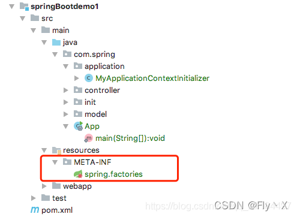Collapse the META-INF folder

pyautogui.click(x=55, y=162)
